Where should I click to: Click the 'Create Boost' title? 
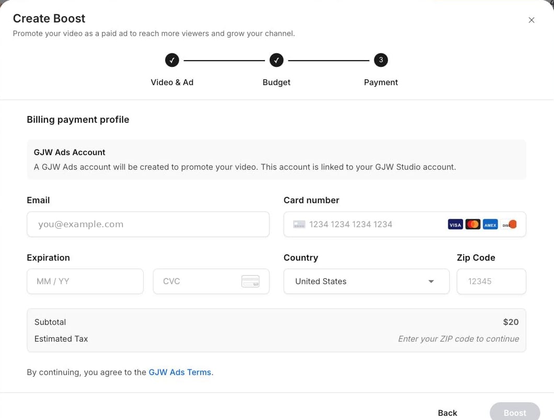(x=49, y=18)
